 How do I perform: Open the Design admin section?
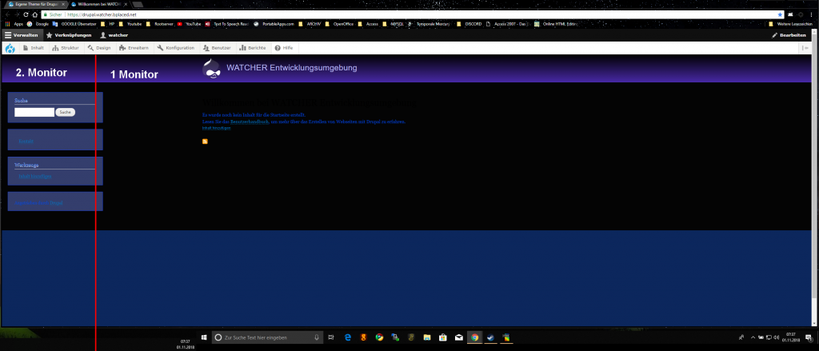100,48
